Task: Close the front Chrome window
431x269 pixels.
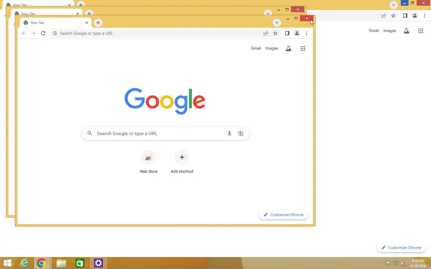Action: coord(307,19)
